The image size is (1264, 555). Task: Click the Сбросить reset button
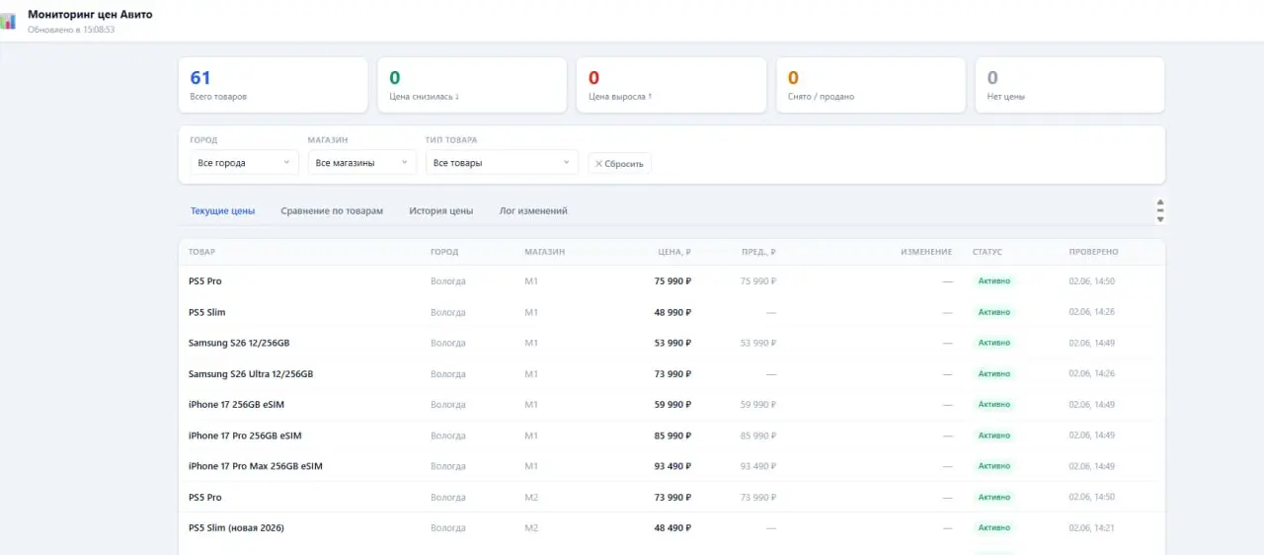tap(619, 163)
